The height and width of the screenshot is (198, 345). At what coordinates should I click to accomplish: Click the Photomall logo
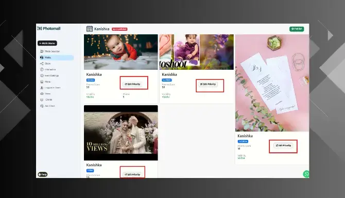point(49,29)
